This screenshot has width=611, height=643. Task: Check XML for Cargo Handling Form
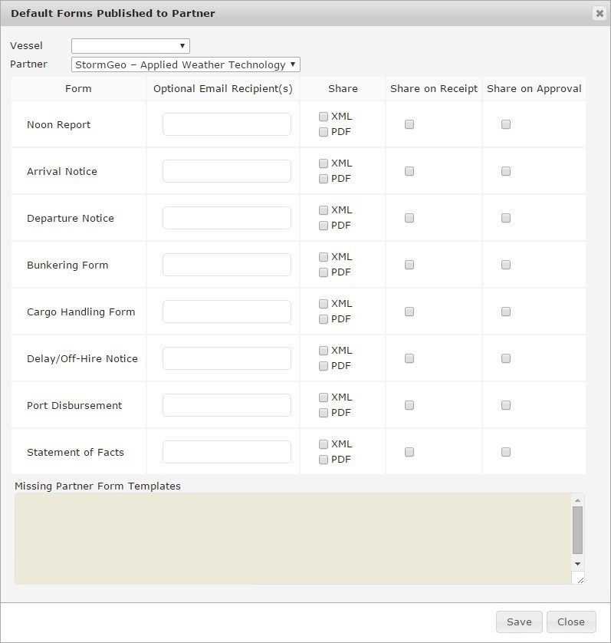[324, 304]
